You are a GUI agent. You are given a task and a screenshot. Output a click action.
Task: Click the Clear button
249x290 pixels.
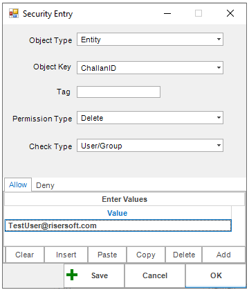tap(24, 255)
